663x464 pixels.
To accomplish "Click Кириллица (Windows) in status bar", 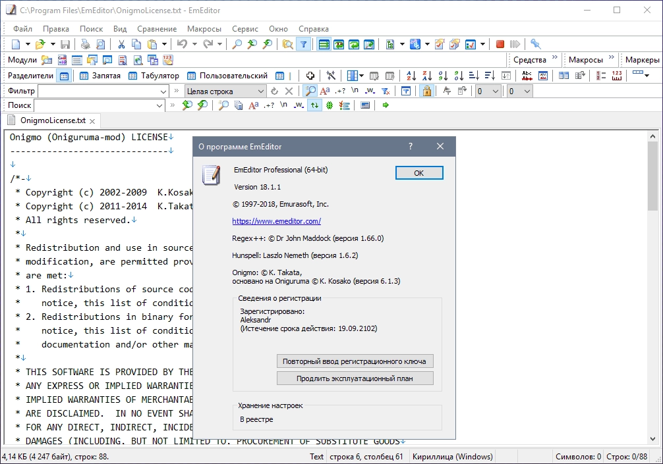I will [452, 456].
